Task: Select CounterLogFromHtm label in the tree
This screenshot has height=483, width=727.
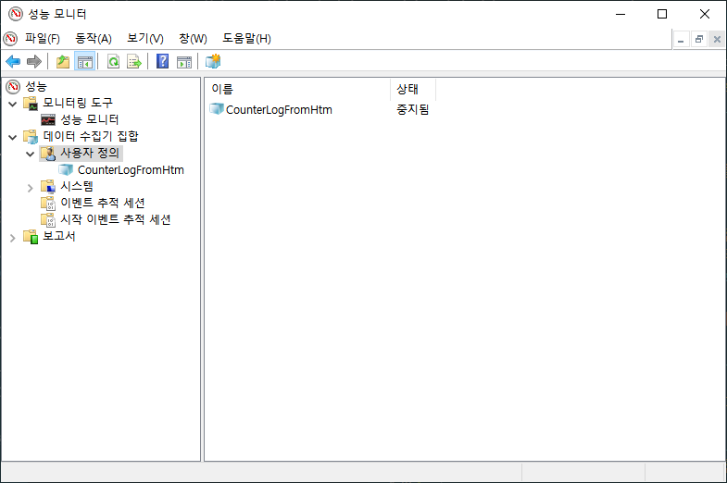Action: (x=131, y=170)
